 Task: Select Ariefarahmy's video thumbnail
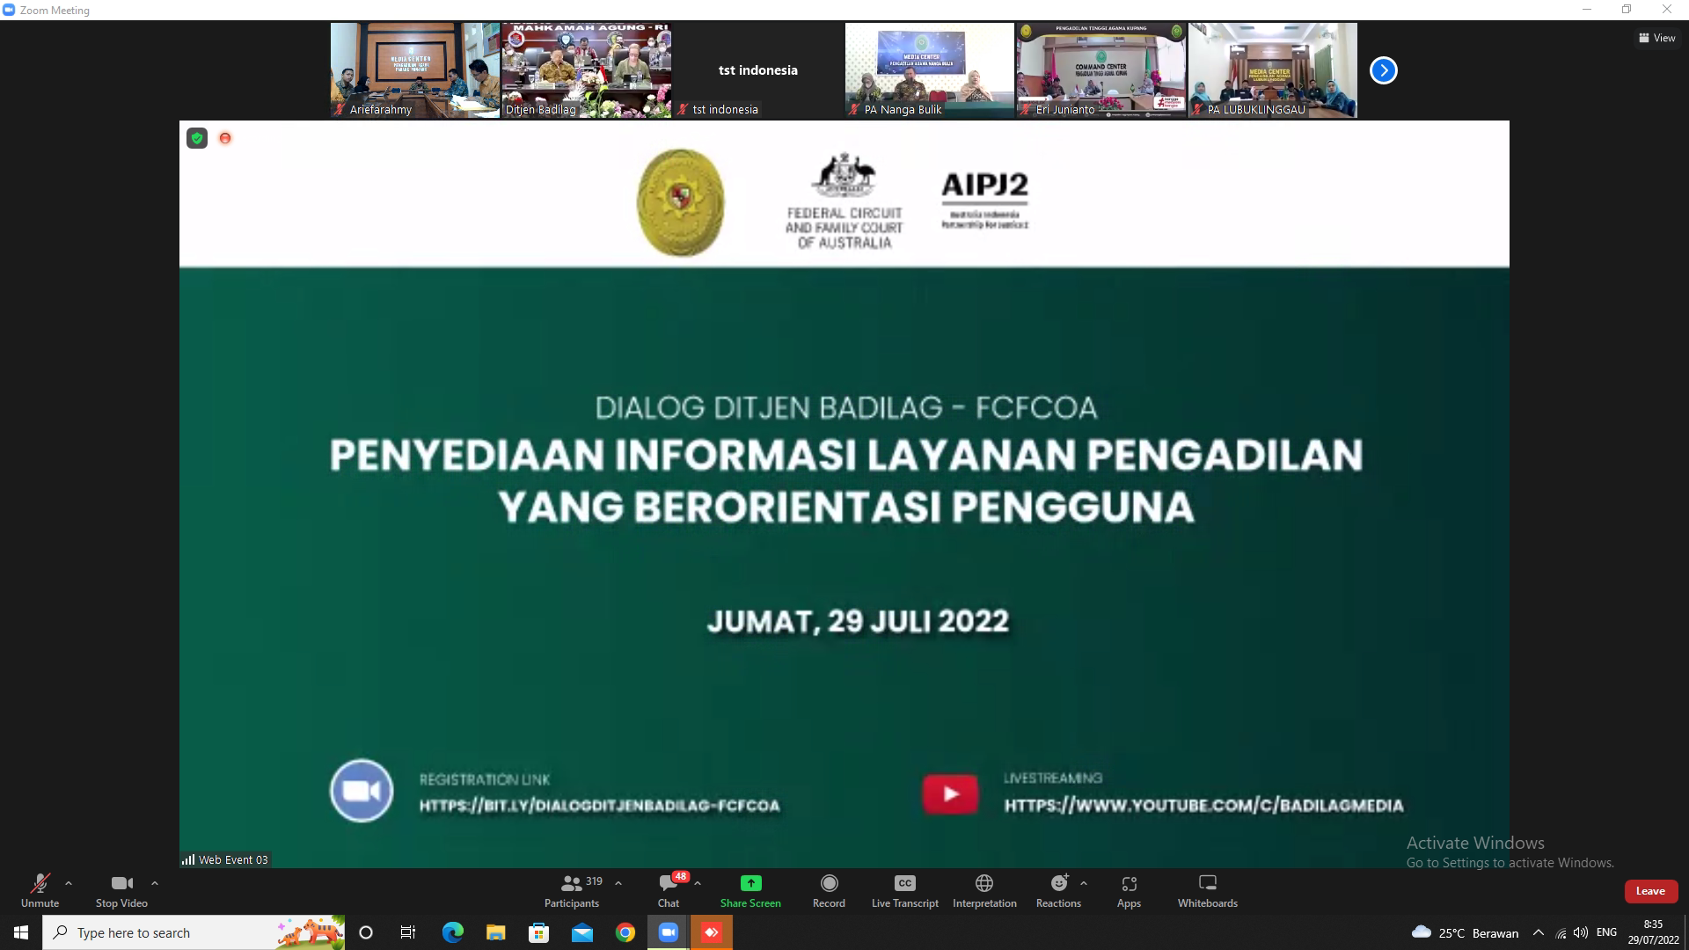(414, 70)
